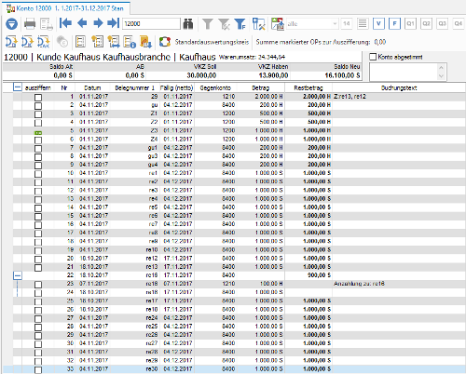The width and height of the screenshot is (466, 374).
Task: Click the VKZ Soll value 30.000,00
Action: (x=201, y=75)
